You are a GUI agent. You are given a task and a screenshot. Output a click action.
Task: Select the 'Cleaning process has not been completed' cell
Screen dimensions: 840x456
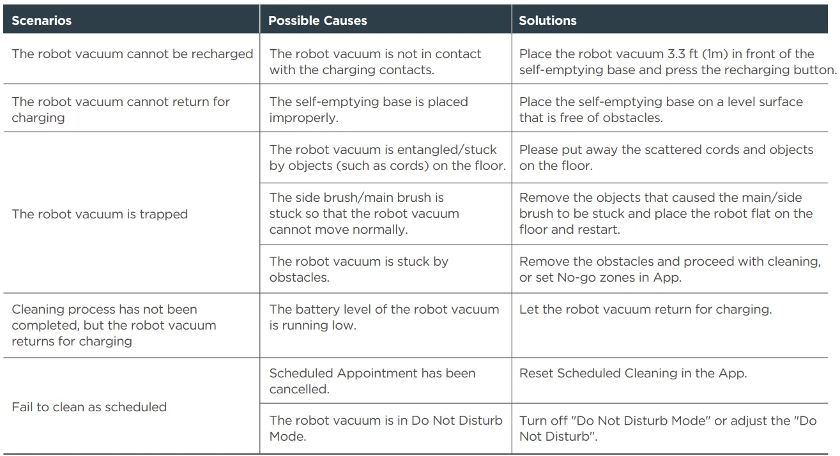[x=114, y=325]
